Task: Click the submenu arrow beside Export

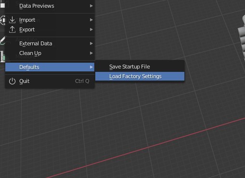Action: [91, 29]
